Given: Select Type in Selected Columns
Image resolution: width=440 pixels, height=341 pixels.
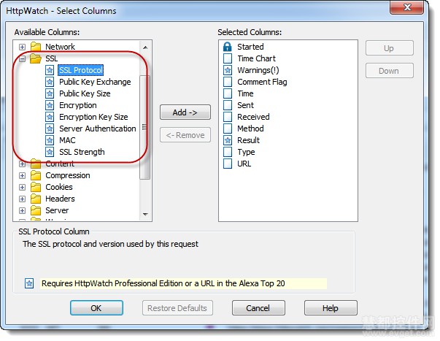Looking at the screenshot, I should [x=246, y=152].
